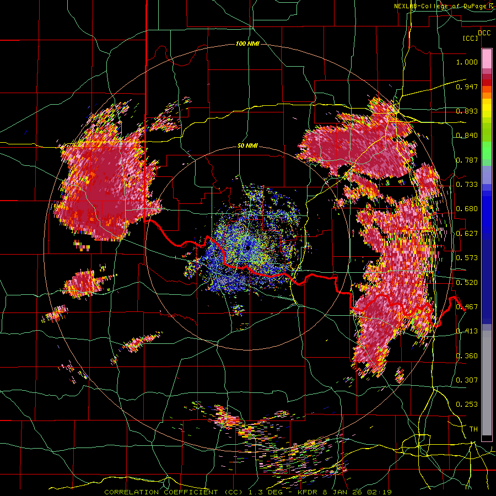
Task: Click the 0.733 legend value
Action: tap(467, 185)
